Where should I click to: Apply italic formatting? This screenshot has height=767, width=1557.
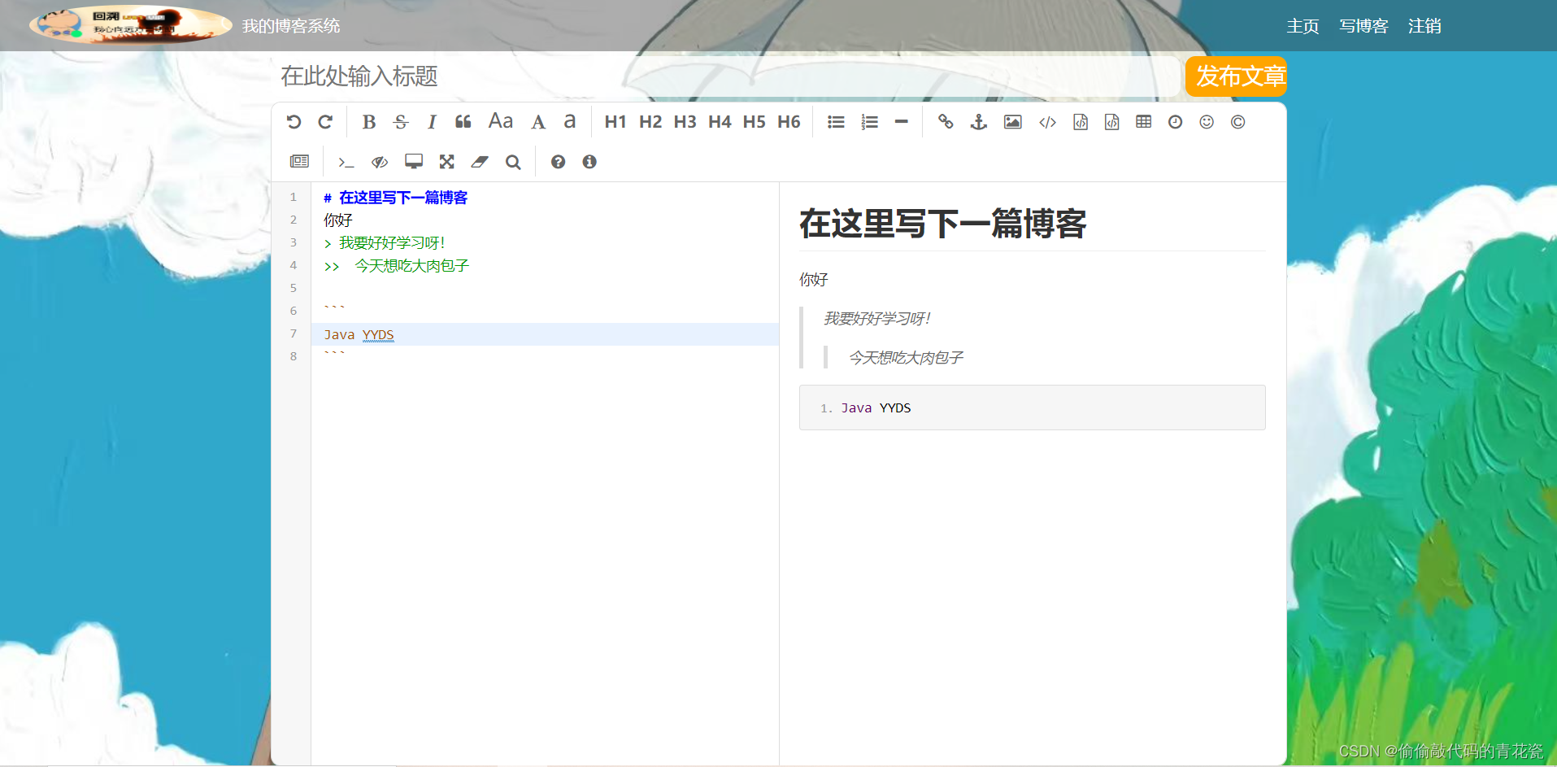[432, 122]
